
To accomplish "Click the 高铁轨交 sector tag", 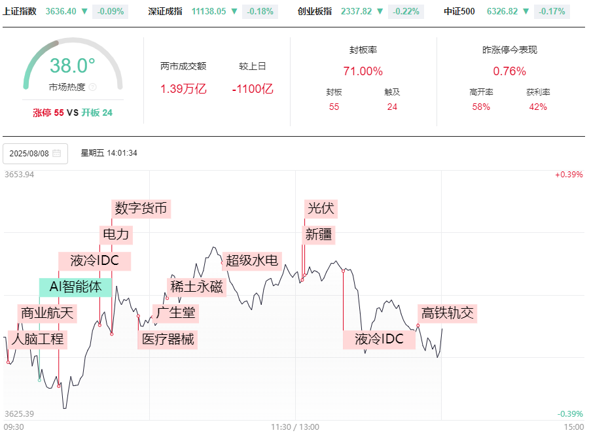I will pos(447,313).
